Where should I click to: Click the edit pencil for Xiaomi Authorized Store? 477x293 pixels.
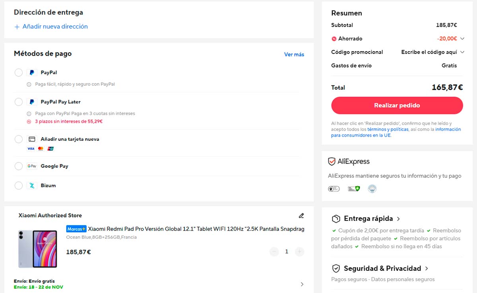[x=301, y=215]
